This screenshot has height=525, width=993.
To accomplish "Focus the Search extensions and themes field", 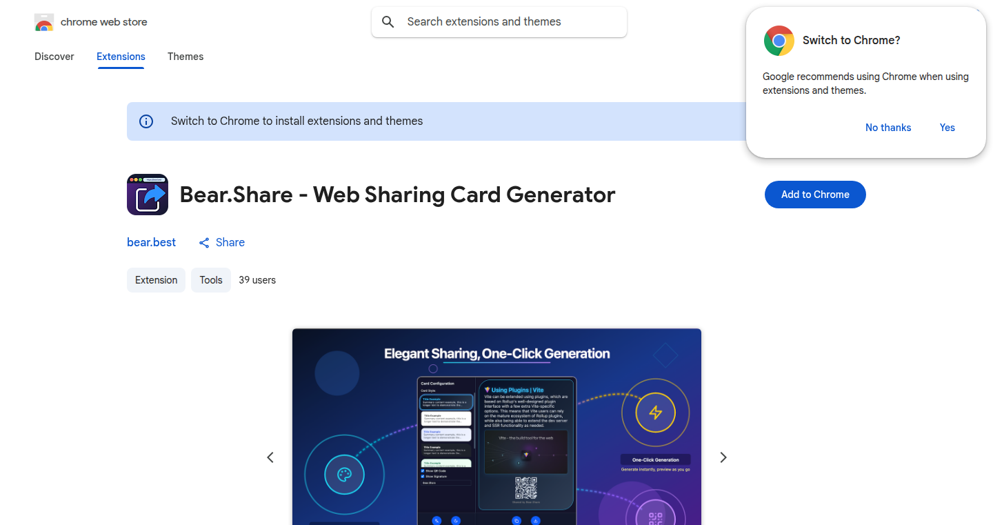I will point(499,22).
